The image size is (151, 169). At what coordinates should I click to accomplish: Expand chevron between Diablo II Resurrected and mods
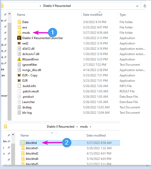coord(77,127)
